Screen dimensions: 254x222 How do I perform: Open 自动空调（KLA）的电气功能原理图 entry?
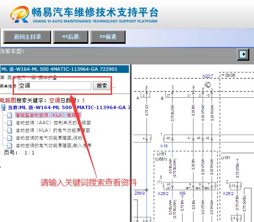(x=53, y=130)
